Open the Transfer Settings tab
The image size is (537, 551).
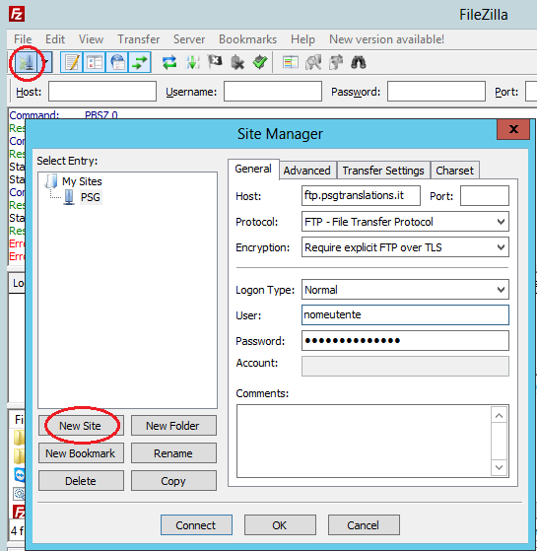click(383, 171)
